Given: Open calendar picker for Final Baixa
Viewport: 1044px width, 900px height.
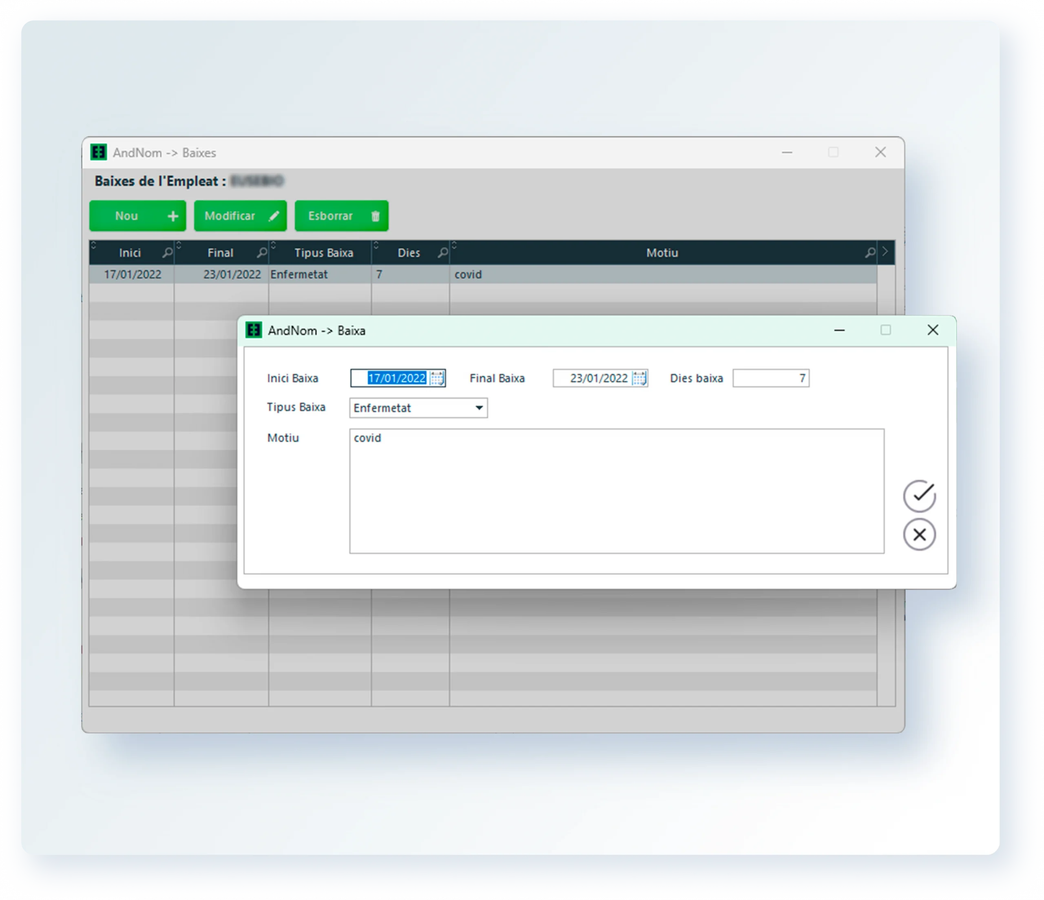Looking at the screenshot, I should [639, 378].
